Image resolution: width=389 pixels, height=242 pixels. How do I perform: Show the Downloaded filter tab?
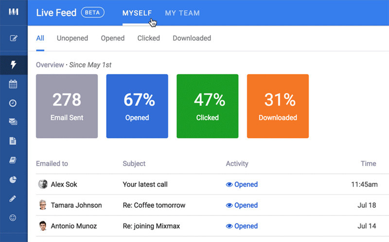click(x=192, y=38)
